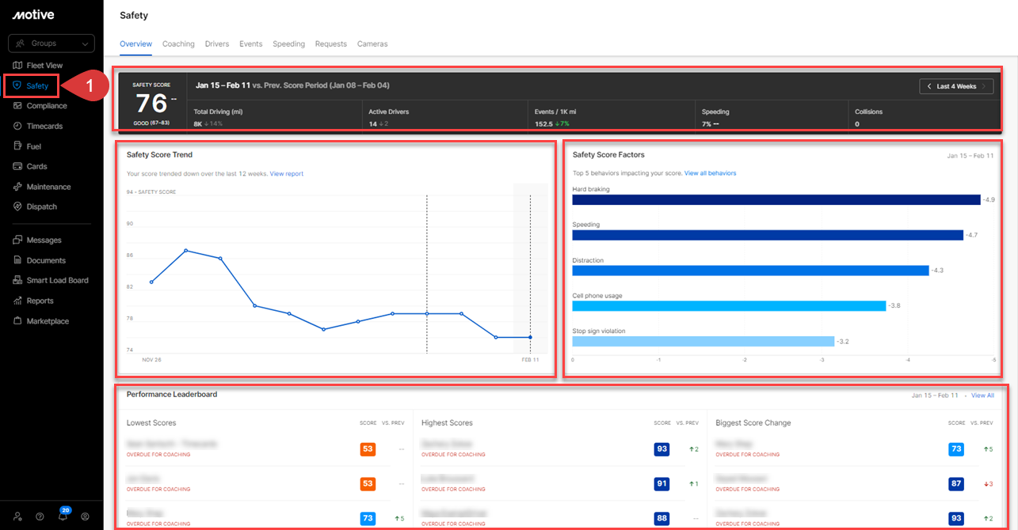Open the Last 4 Weeks range selector
The width and height of the screenshot is (1018, 530).
coord(956,86)
